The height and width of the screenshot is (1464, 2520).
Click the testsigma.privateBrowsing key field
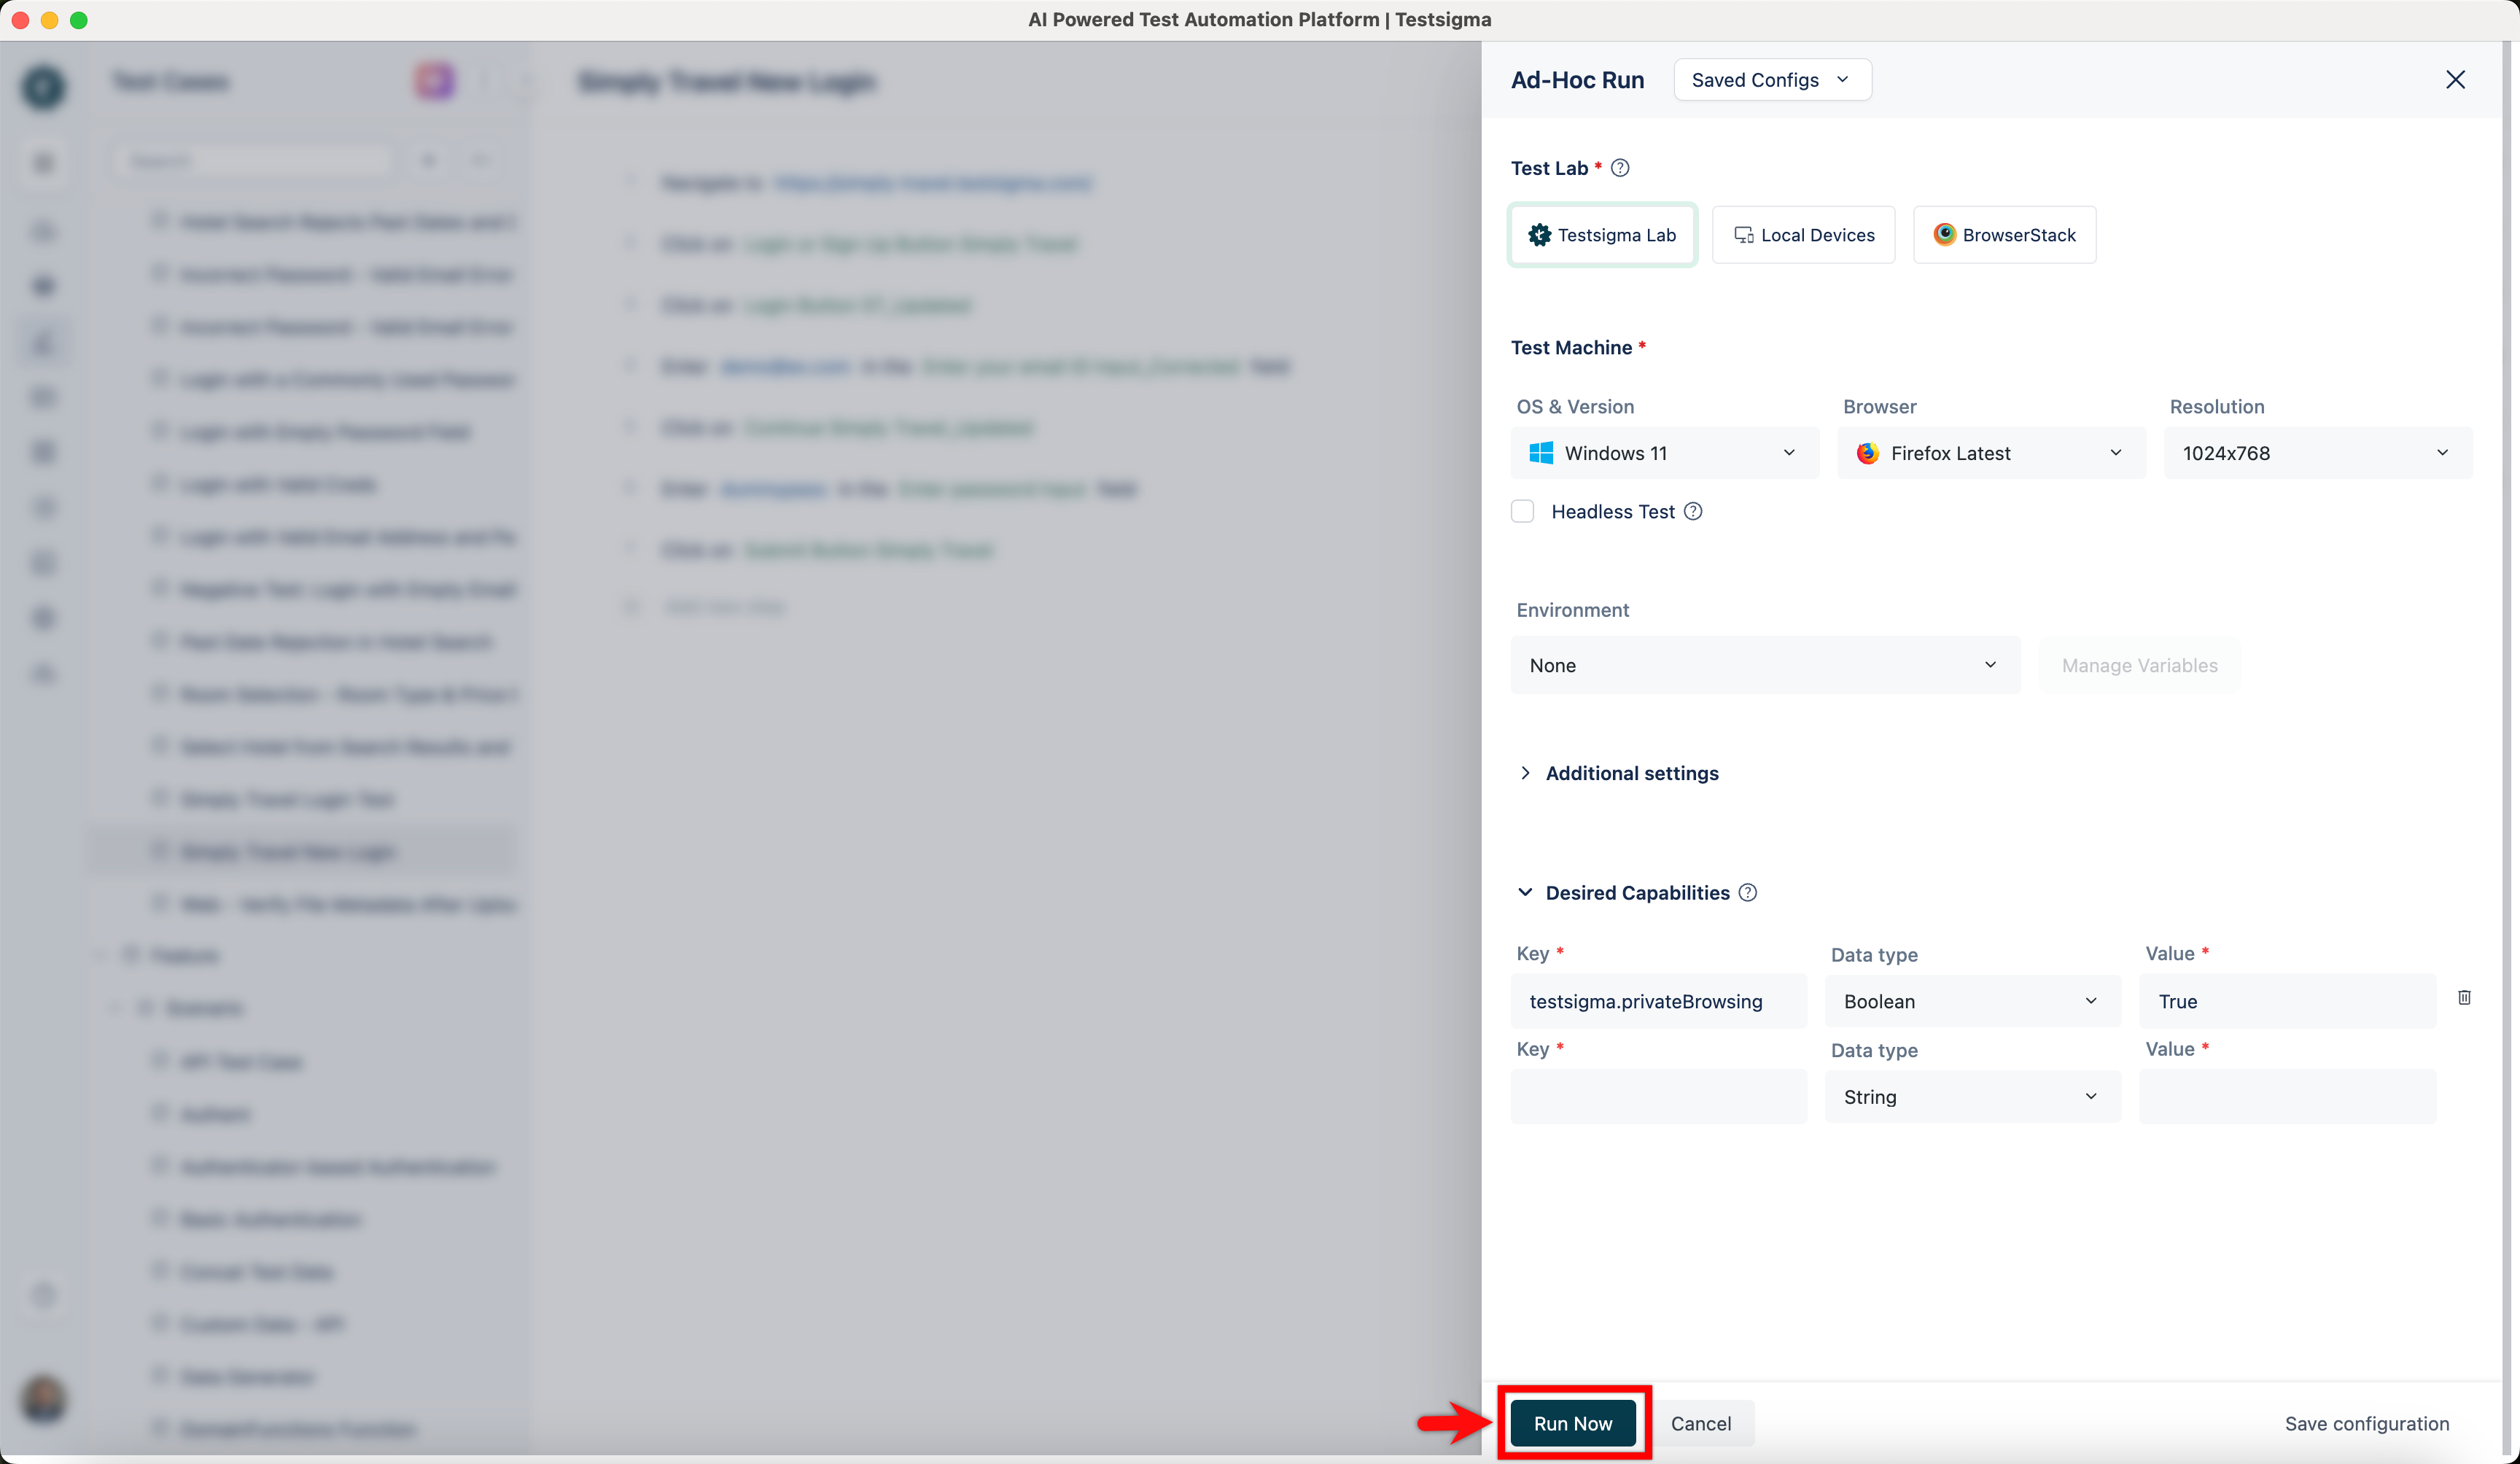pyautogui.click(x=1659, y=1001)
